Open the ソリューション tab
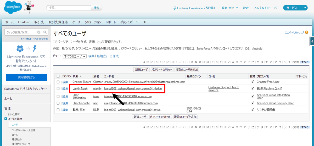Image resolution: width=314 pixels, height=146 pixels. (93, 22)
